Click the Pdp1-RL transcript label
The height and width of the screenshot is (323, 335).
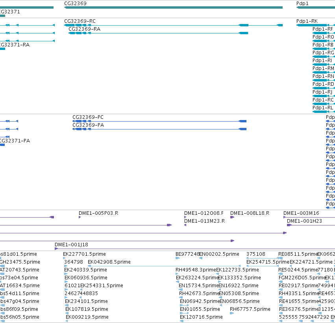click(323, 108)
